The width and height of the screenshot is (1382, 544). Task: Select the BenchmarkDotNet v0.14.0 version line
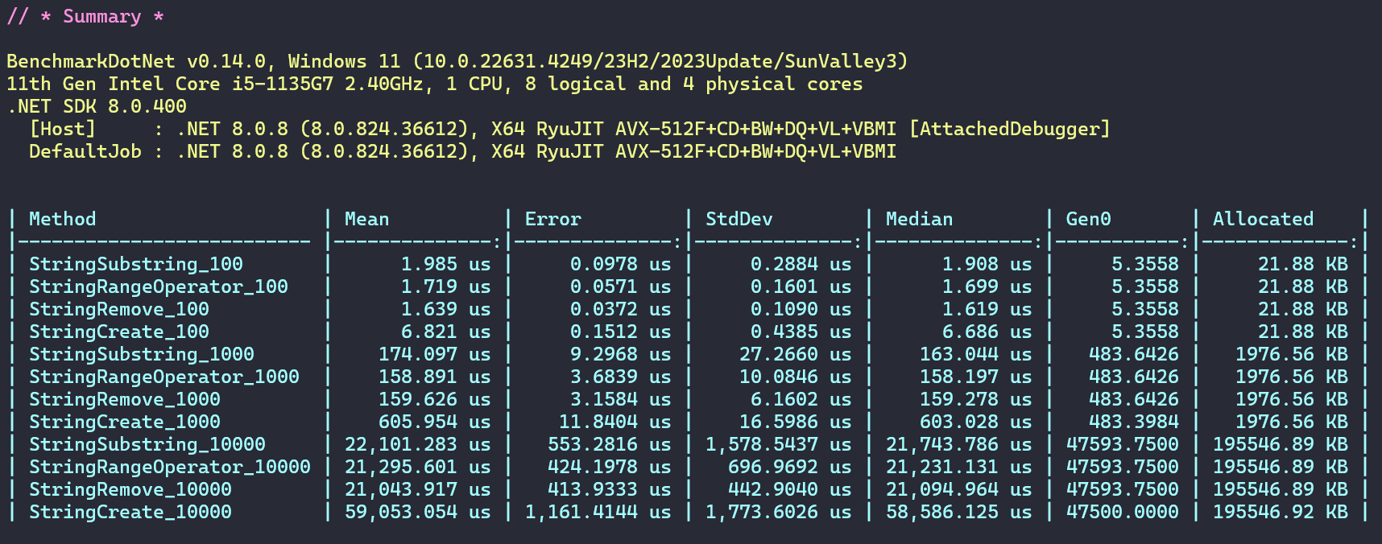pyautogui.click(x=457, y=61)
